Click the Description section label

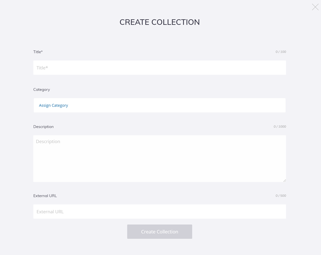[43, 127]
